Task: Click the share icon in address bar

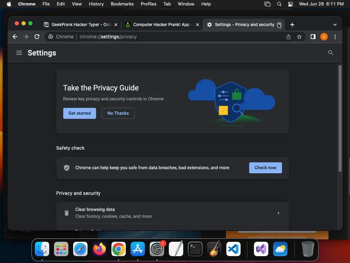Action: pos(288,37)
